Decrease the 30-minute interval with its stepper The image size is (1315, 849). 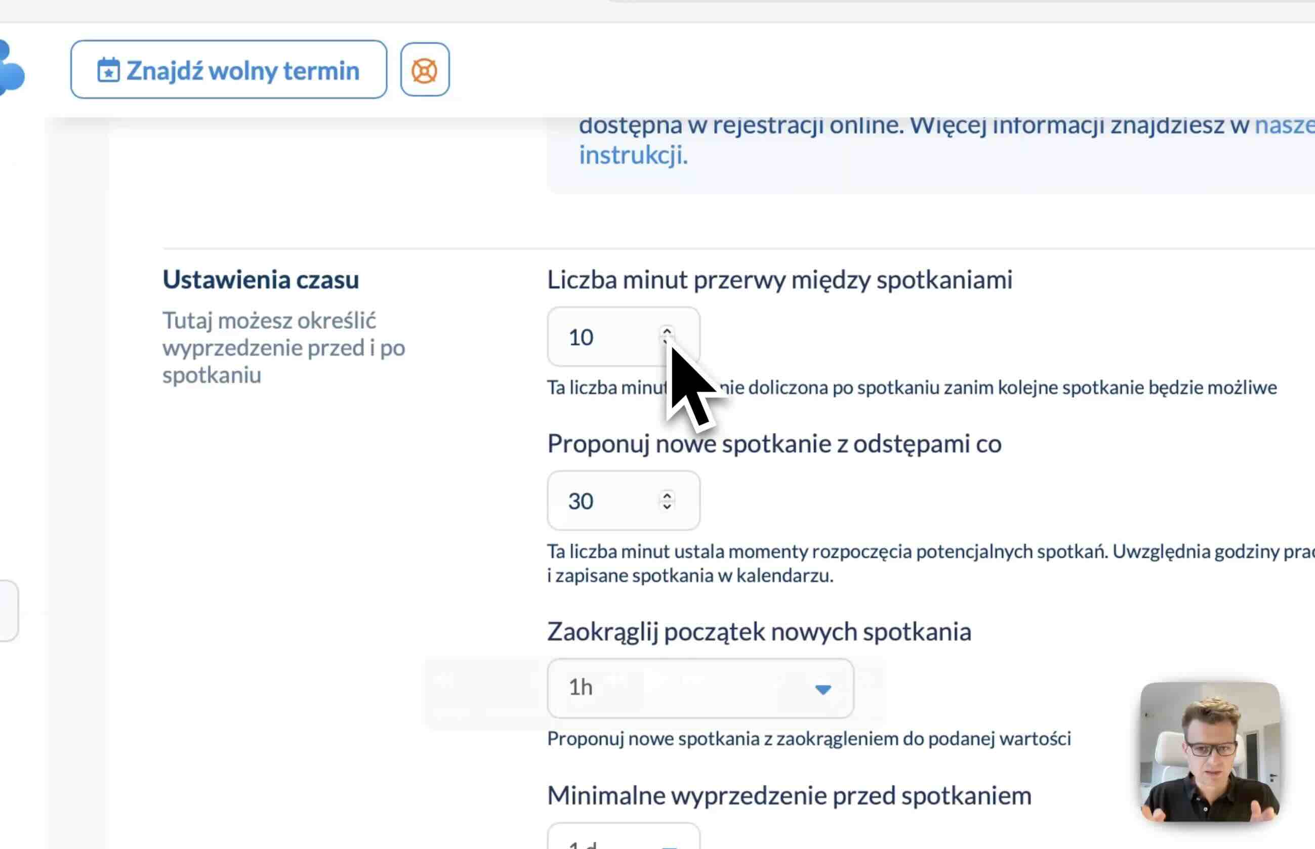pyautogui.click(x=668, y=508)
